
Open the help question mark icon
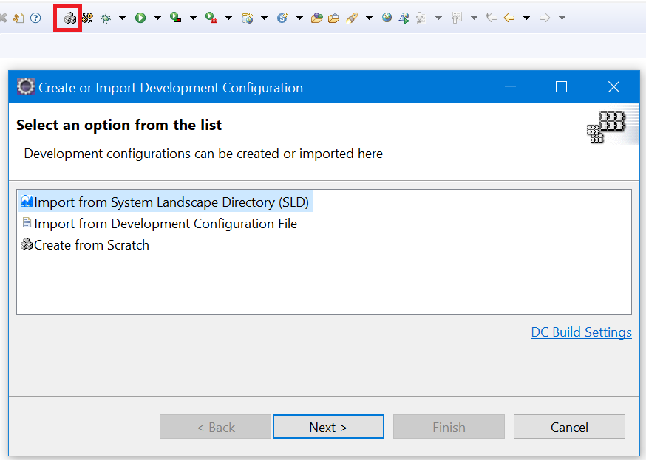coord(35,18)
